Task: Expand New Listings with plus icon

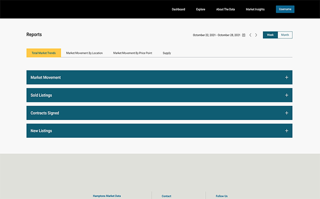Action: (287, 131)
